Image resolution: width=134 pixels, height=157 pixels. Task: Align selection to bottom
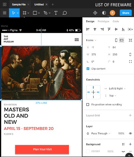(x=123, y=29)
